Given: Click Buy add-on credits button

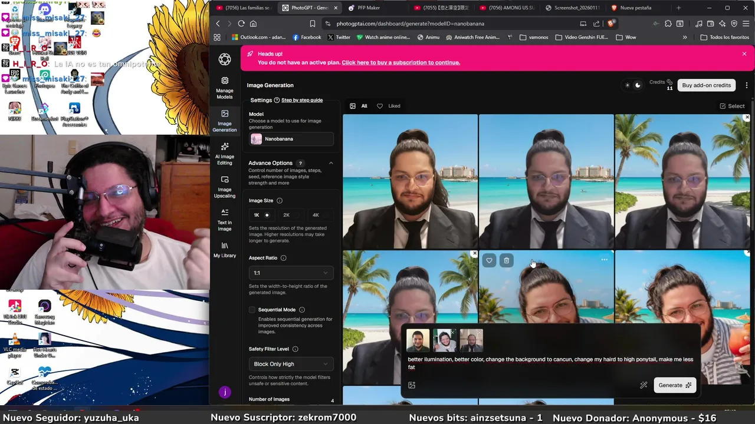Looking at the screenshot, I should pos(706,85).
